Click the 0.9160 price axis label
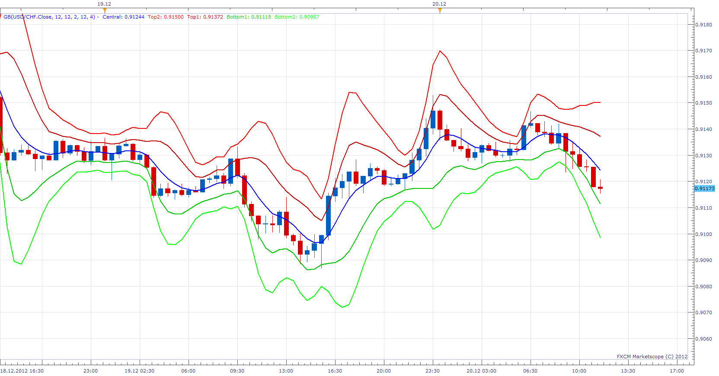The height and width of the screenshot is (376, 719). (x=703, y=77)
